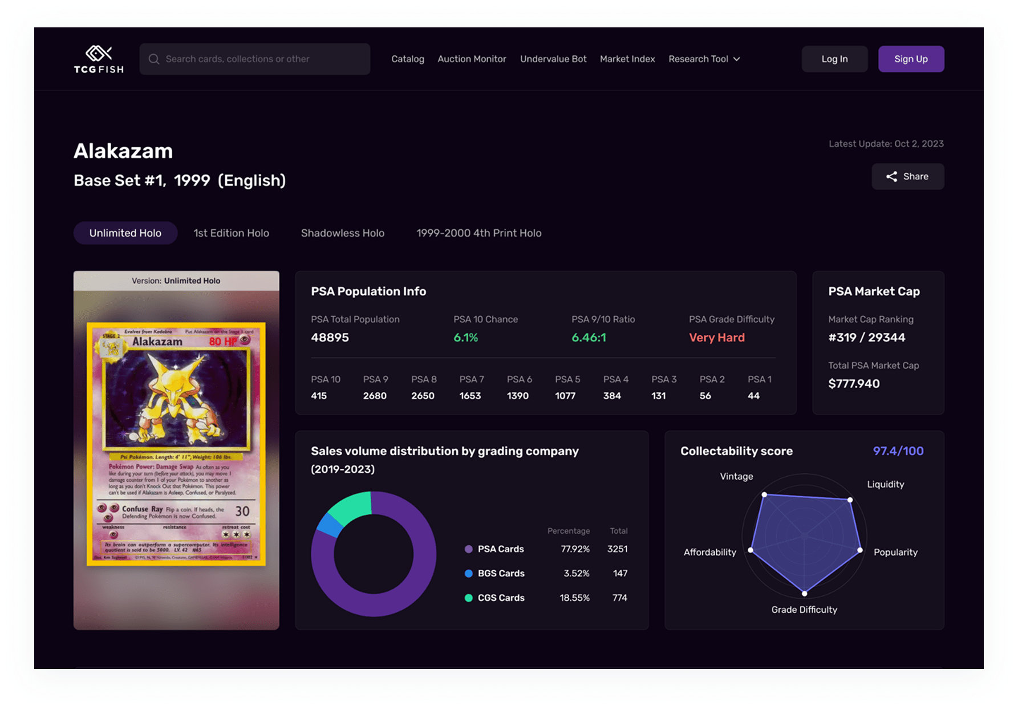Click Market Cap Ranking #319 / 29344

pos(866,338)
